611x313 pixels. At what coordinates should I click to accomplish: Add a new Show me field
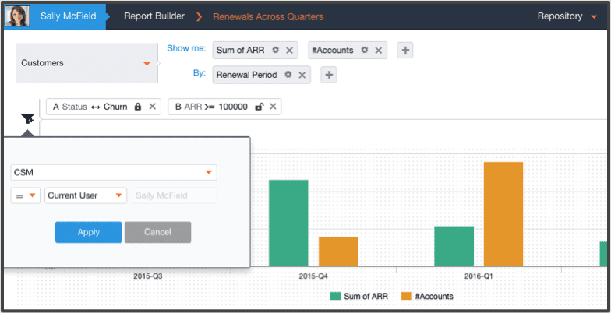click(x=405, y=51)
